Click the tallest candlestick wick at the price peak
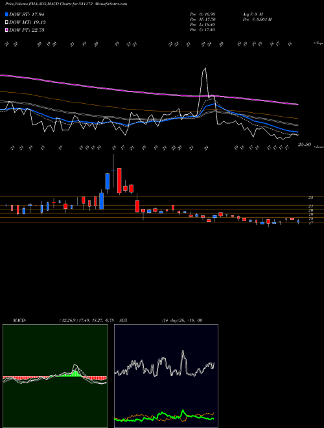The width and height of the screenshot is (324, 428). pos(113,171)
